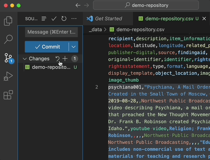Open the Commit button dropdown arrow
The height and width of the screenshot is (160, 210).
pos(74,47)
